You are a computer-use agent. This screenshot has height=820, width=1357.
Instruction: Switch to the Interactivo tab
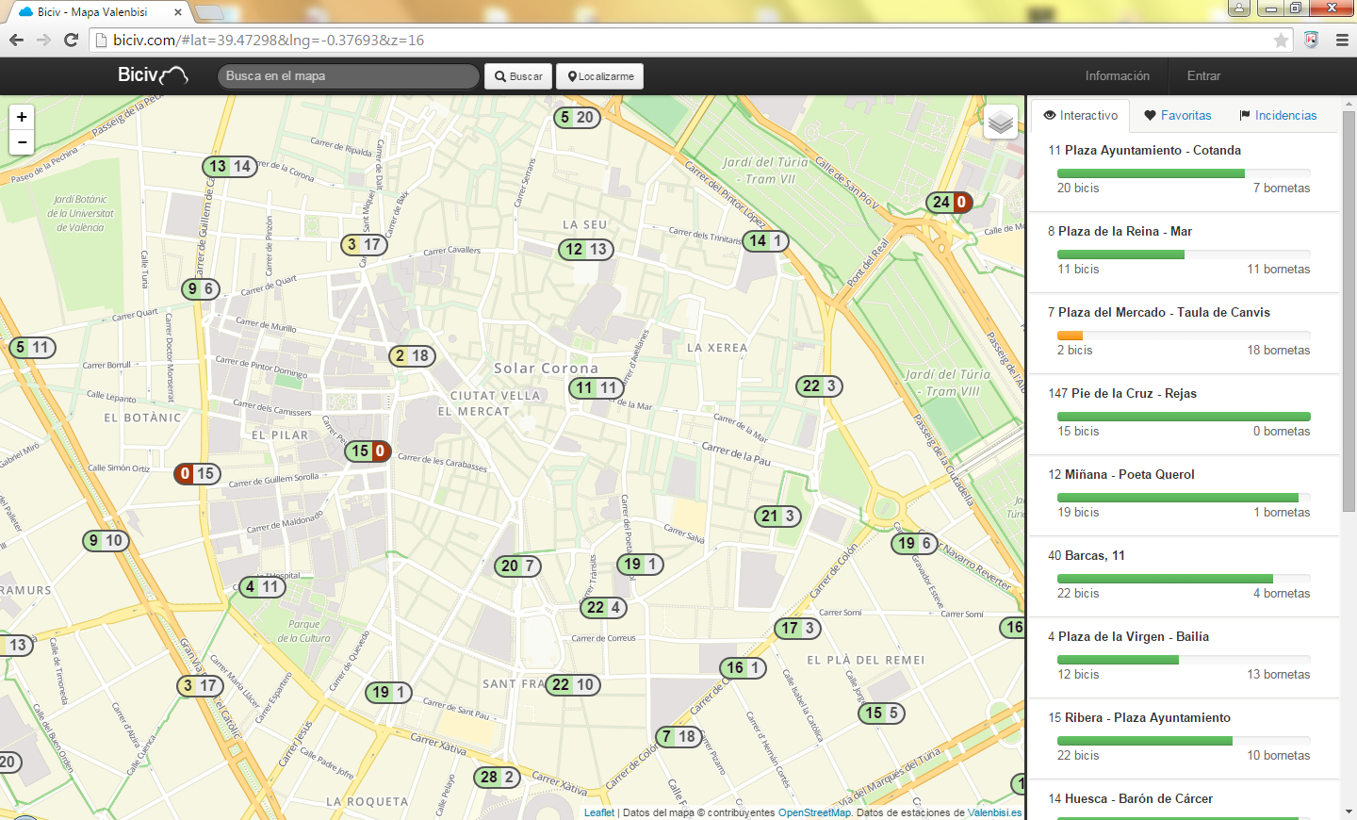1081,115
